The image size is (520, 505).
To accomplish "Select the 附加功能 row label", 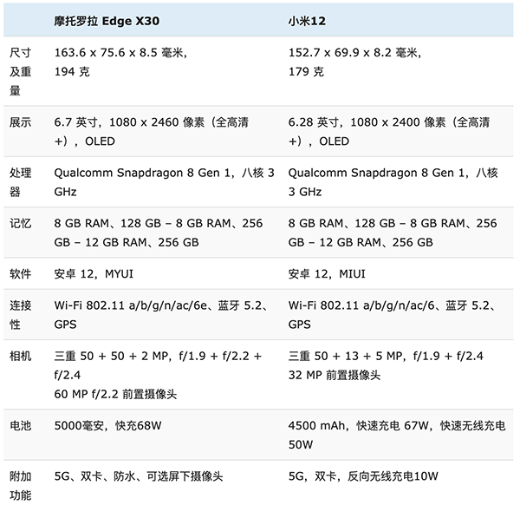I will pos(20,484).
